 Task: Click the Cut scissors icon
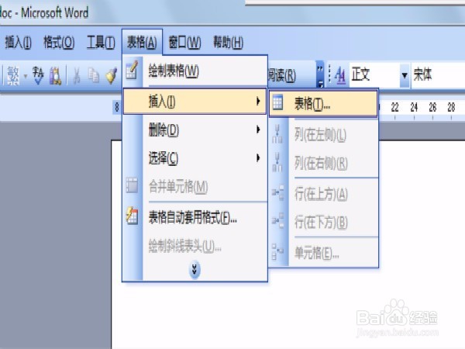[x=77, y=76]
